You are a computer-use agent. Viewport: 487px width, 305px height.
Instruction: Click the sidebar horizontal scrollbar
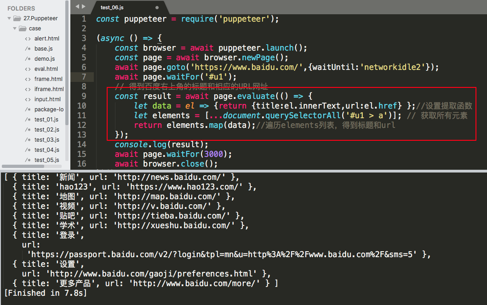point(23,167)
